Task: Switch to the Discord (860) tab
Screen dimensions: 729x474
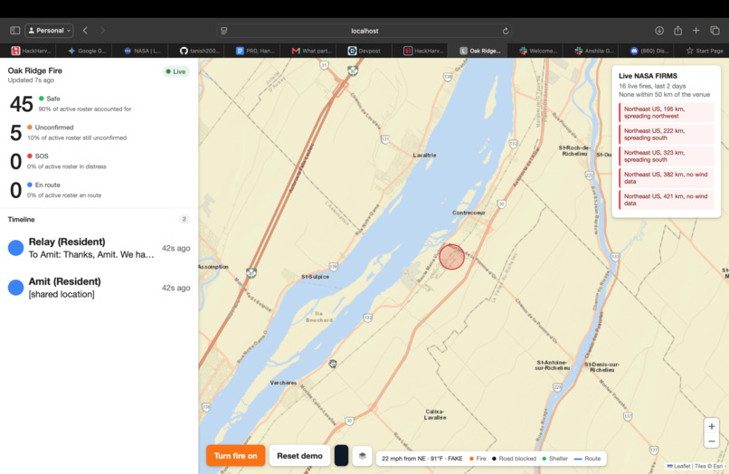Action: click(x=649, y=51)
